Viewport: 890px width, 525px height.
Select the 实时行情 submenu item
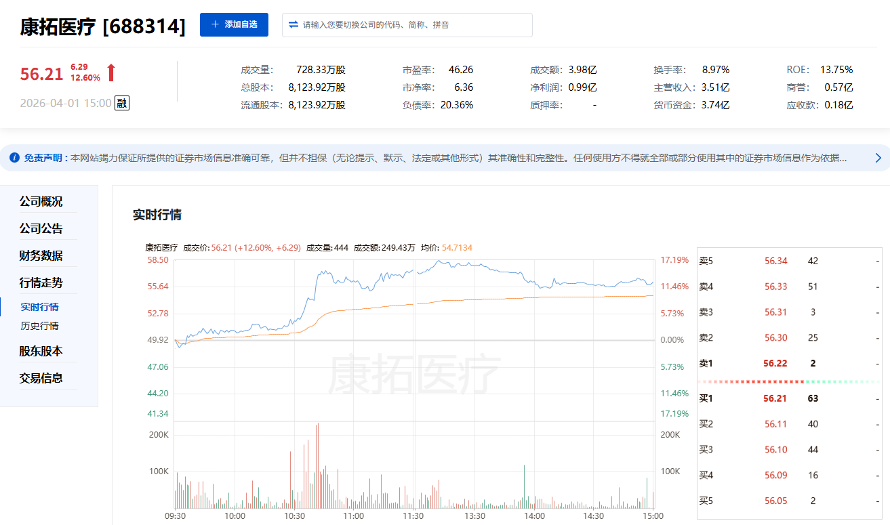tap(39, 307)
